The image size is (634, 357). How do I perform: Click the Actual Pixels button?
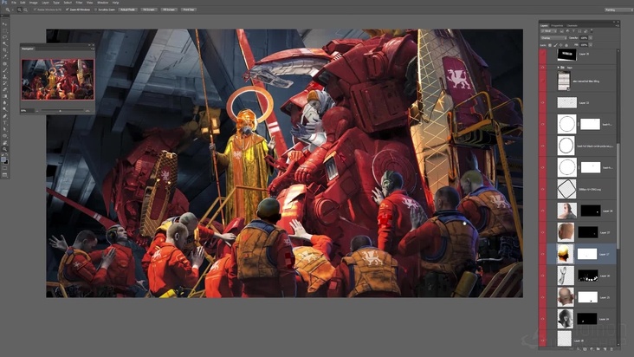tap(128, 10)
